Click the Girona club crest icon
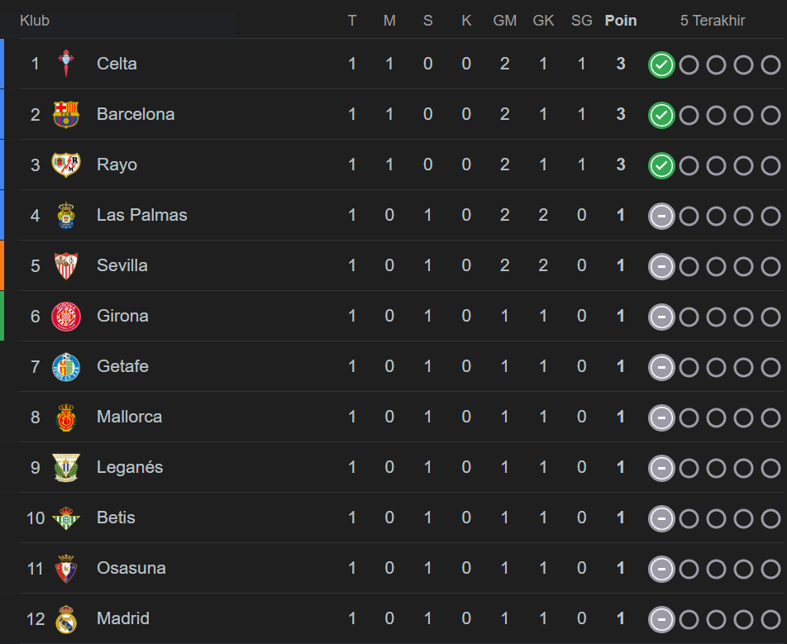 click(x=66, y=316)
